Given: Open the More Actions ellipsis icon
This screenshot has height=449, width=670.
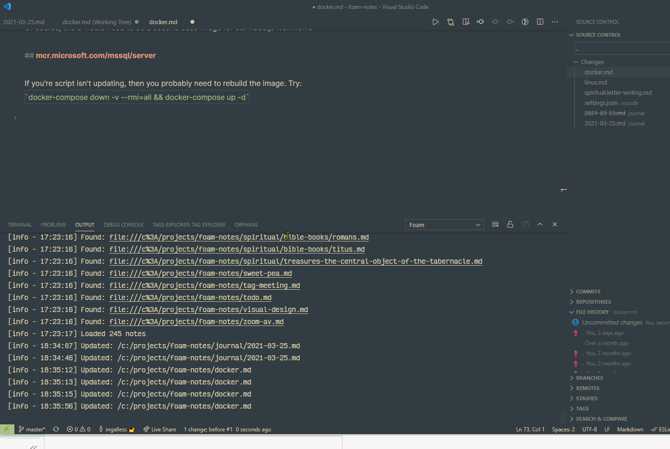Looking at the screenshot, I should pos(555,21).
